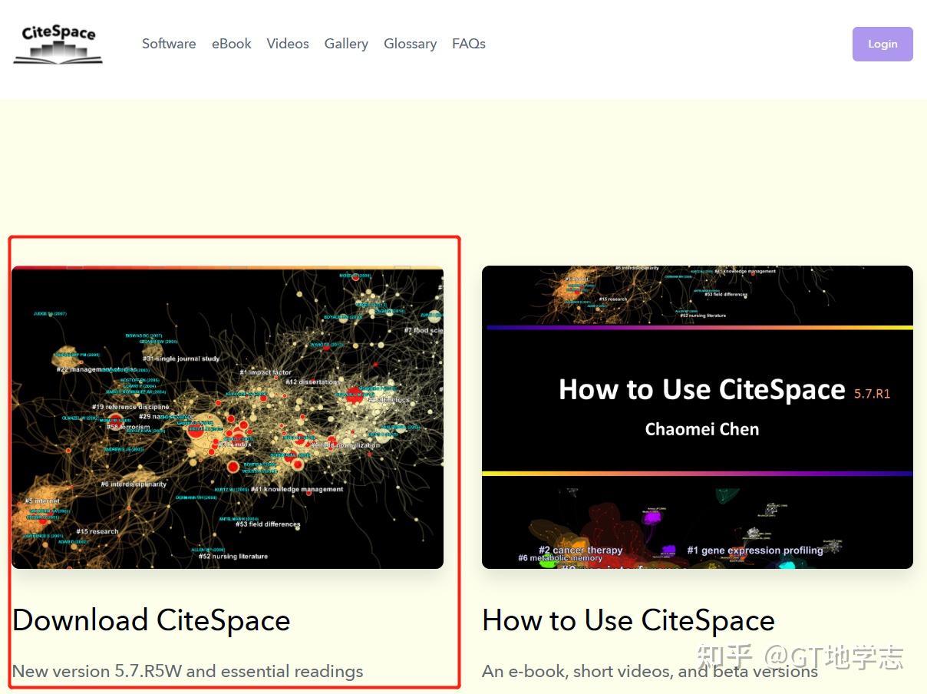Click the red-highlighted Download CiteSpace card
Image resolution: width=927 pixels, height=694 pixels.
(x=234, y=464)
